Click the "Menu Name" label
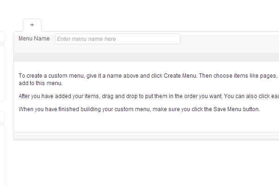279x186 pixels. click(34, 39)
